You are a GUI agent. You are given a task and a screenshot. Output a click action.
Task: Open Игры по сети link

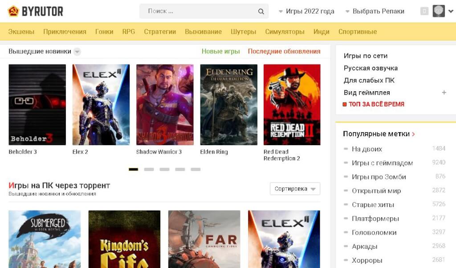pyautogui.click(x=366, y=56)
